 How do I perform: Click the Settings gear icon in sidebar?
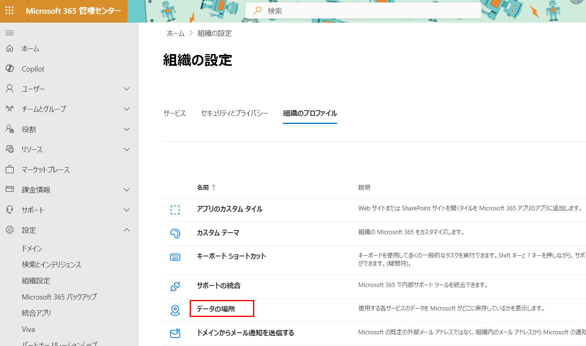(10, 230)
